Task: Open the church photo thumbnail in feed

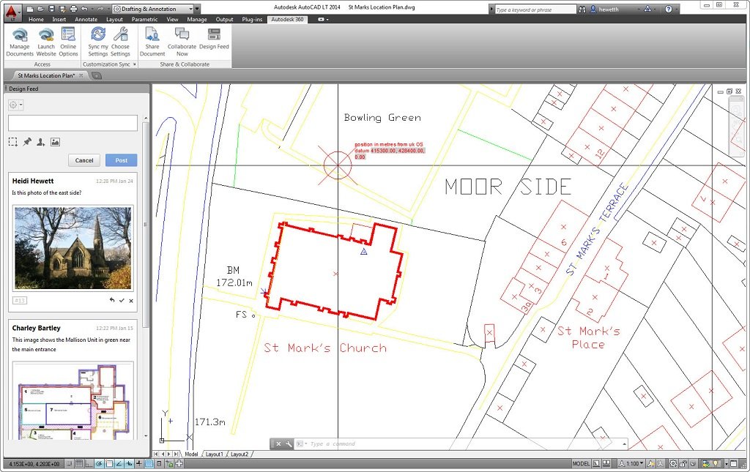Action: coord(73,247)
